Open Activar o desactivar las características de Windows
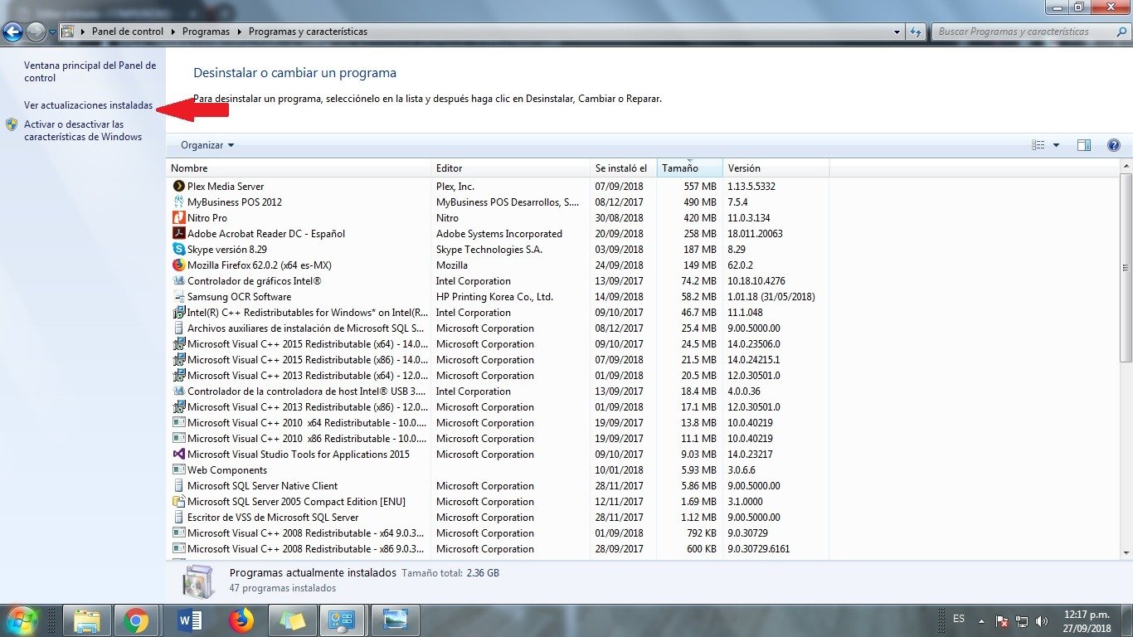This screenshot has height=637, width=1133. (x=83, y=131)
